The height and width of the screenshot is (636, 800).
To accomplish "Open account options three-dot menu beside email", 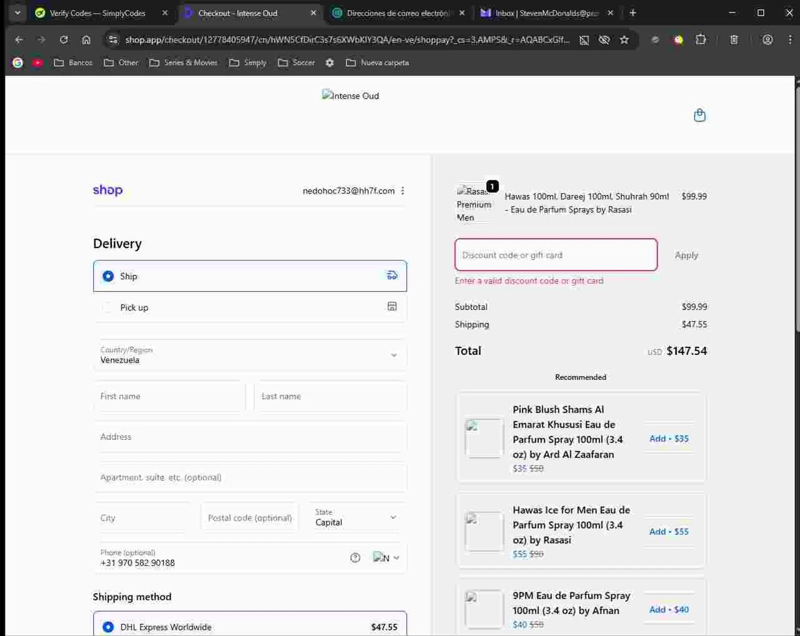I will [403, 191].
